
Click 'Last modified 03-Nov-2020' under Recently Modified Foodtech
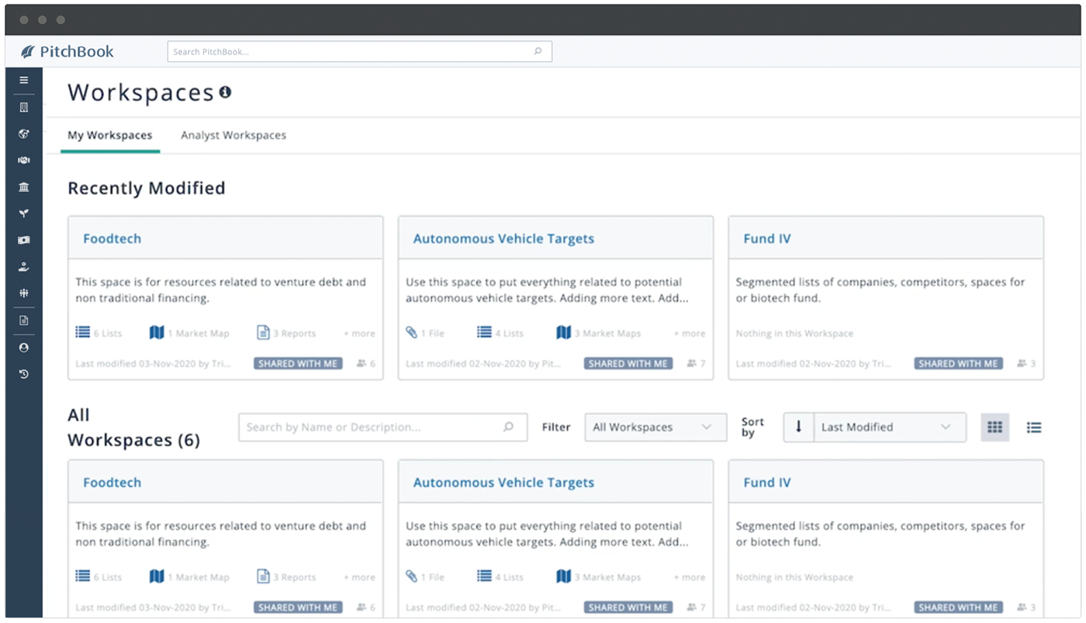pyautogui.click(x=153, y=363)
